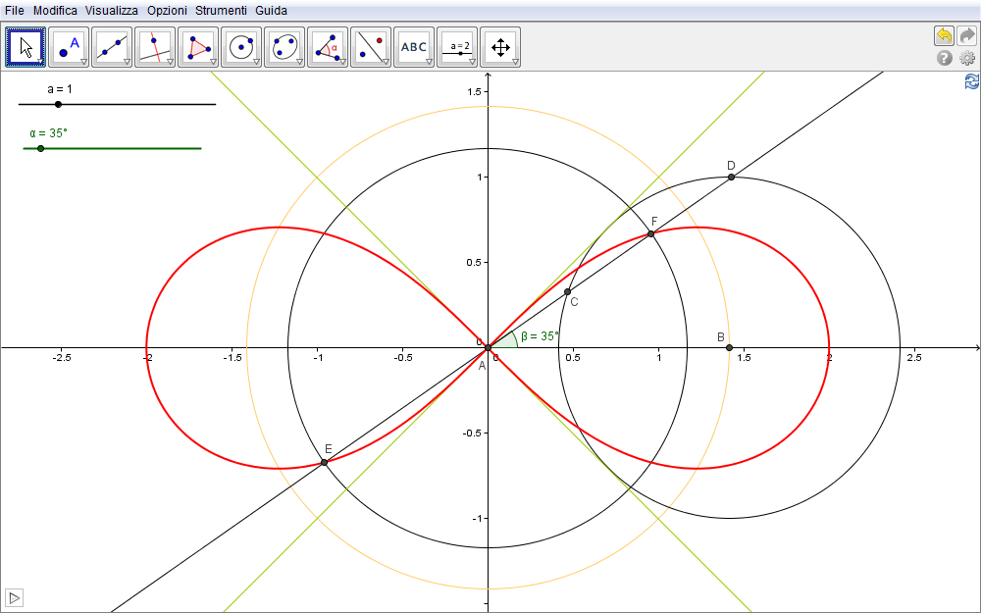Select the a=2 Slider tool
The image size is (981, 613).
(x=457, y=46)
